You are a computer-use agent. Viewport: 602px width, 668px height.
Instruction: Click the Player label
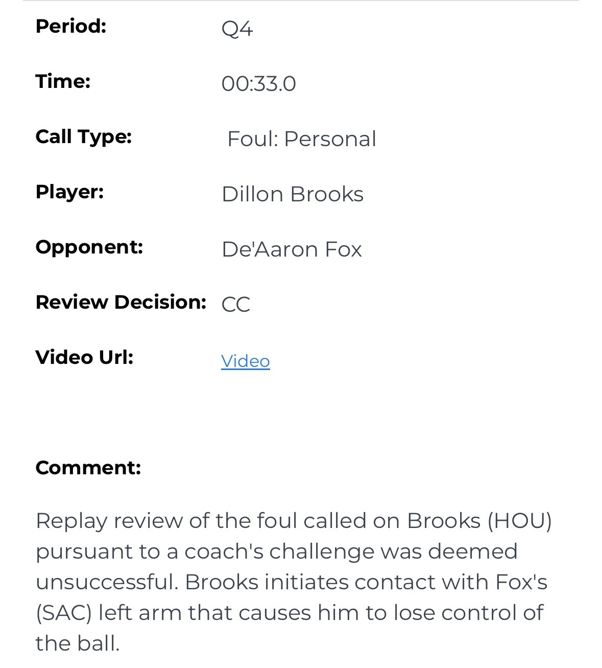[x=70, y=192]
